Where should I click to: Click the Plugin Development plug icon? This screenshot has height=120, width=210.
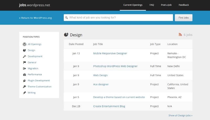tap(24, 81)
